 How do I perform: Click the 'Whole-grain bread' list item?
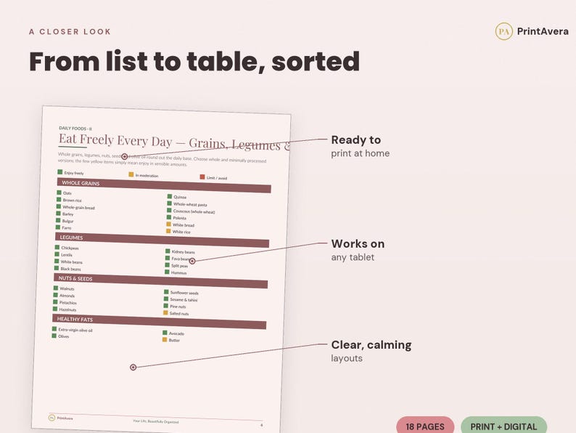[75, 208]
